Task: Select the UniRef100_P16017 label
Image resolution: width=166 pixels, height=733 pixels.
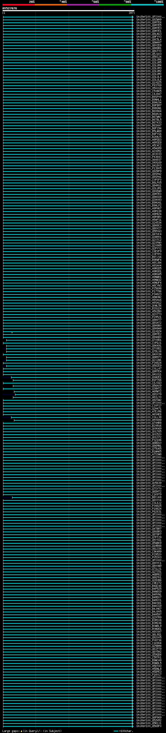Action: (149, 674)
